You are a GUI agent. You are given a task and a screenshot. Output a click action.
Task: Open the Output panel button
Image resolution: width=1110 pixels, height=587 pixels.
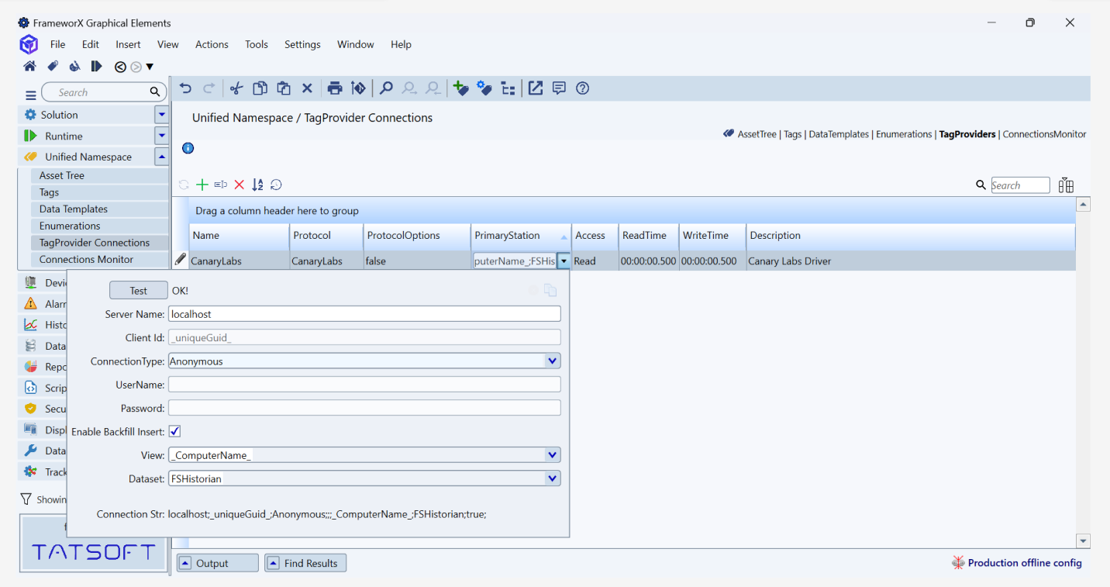point(218,563)
